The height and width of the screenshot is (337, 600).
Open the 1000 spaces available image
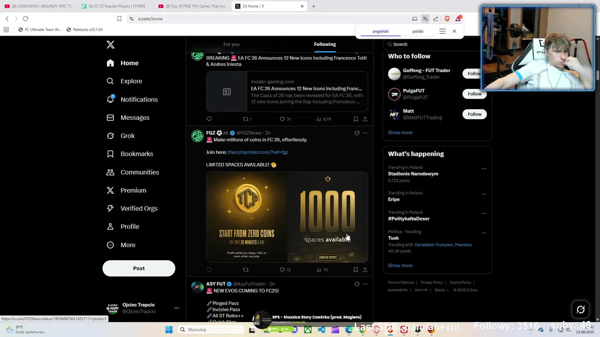coord(328,217)
